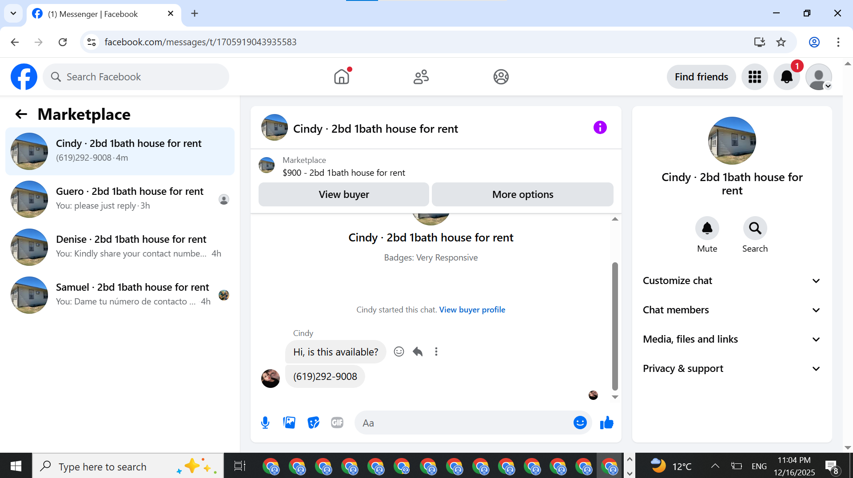
Task: Click the sender avatar beside phone number
Action: (x=270, y=379)
